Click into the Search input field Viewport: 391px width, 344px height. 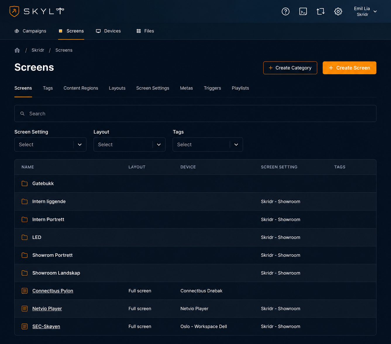click(195, 113)
